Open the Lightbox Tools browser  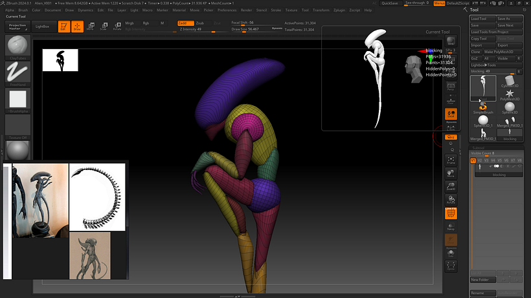tap(484, 65)
